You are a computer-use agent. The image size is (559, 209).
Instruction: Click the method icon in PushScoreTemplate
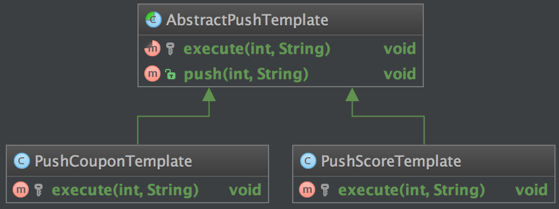click(307, 190)
